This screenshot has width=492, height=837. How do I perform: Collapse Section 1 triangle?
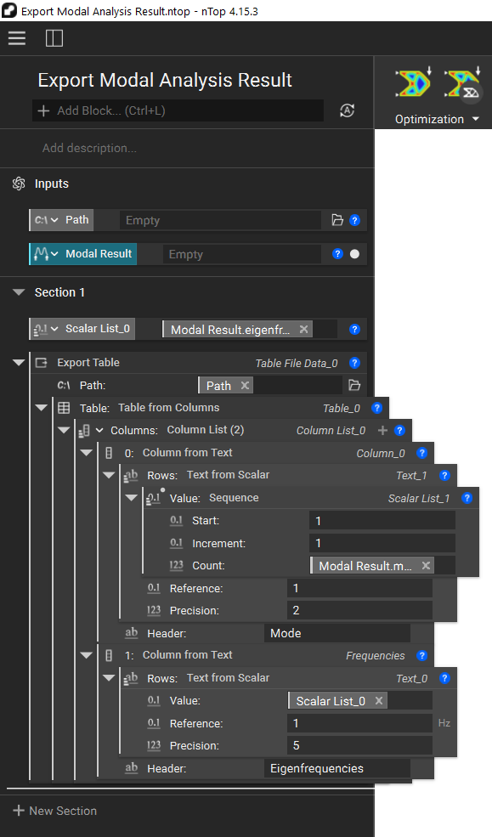(19, 292)
